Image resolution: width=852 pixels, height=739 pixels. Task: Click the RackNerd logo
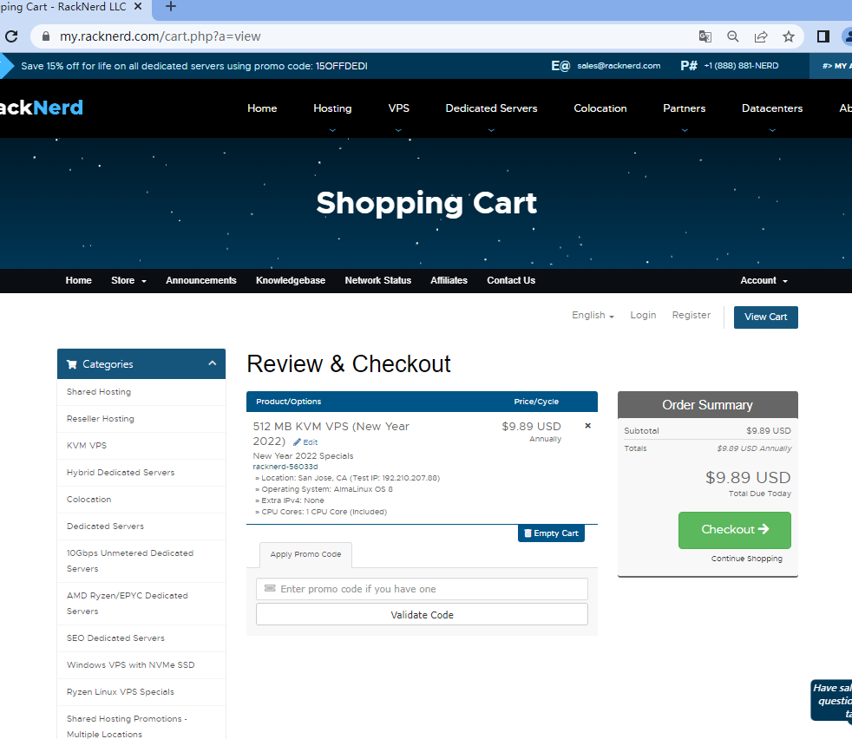[42, 108]
